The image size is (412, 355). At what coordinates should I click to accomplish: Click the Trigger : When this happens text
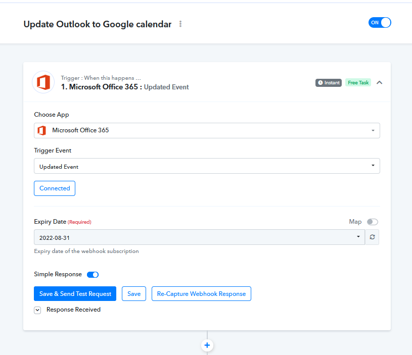[101, 78]
